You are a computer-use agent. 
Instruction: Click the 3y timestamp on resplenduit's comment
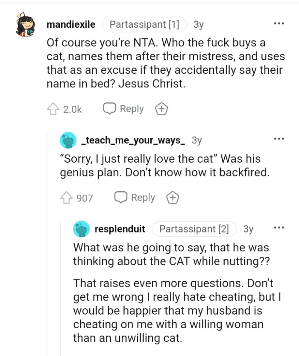(x=248, y=229)
